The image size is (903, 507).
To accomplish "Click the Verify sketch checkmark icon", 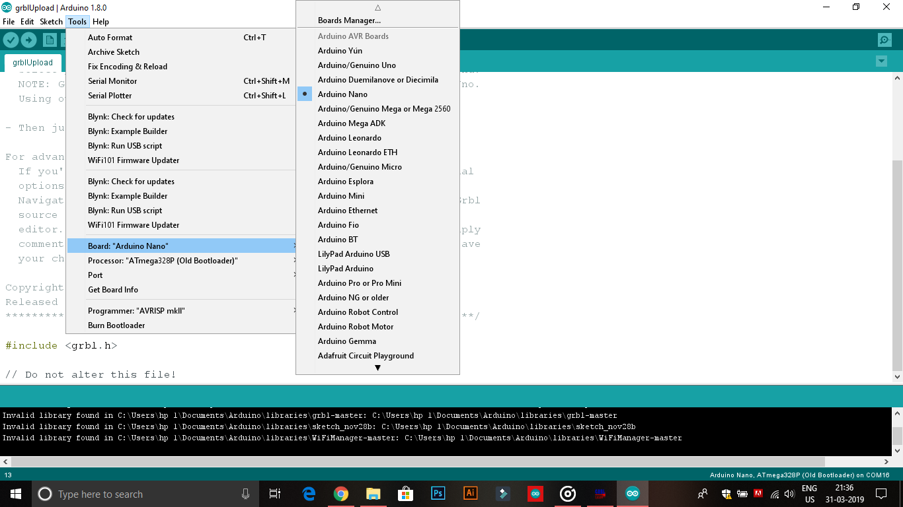I will coord(11,40).
